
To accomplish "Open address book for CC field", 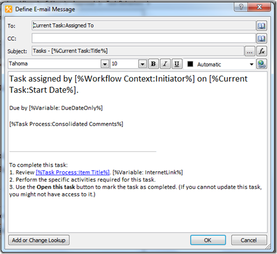I will [x=262, y=38].
